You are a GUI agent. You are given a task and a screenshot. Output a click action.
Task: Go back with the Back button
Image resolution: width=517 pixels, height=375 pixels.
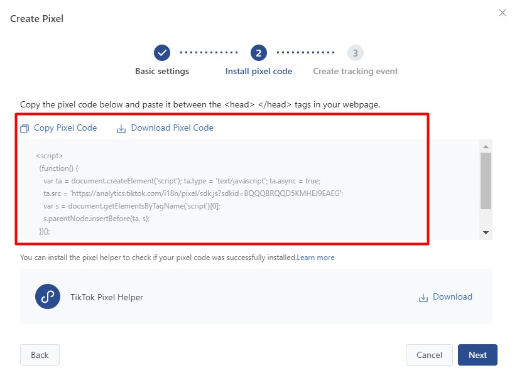coord(40,355)
